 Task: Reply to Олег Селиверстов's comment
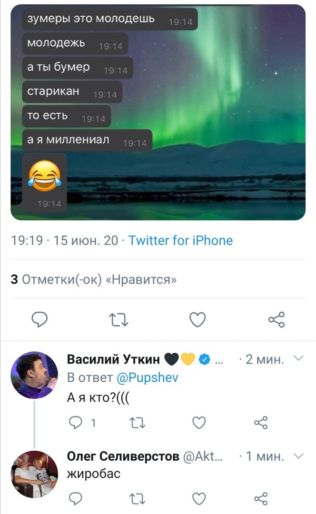[76, 498]
